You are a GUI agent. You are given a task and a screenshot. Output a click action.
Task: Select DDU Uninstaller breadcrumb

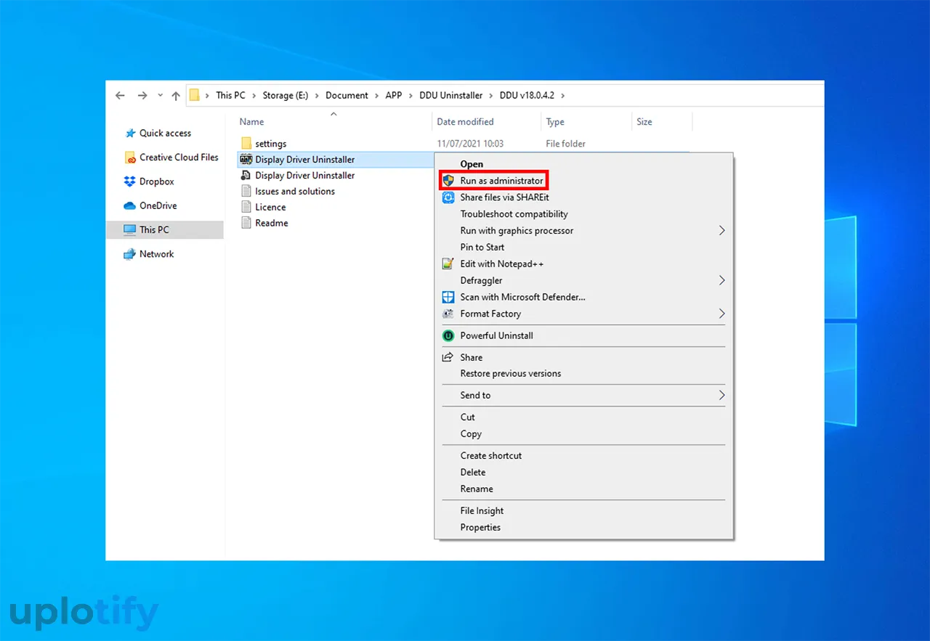(x=450, y=95)
